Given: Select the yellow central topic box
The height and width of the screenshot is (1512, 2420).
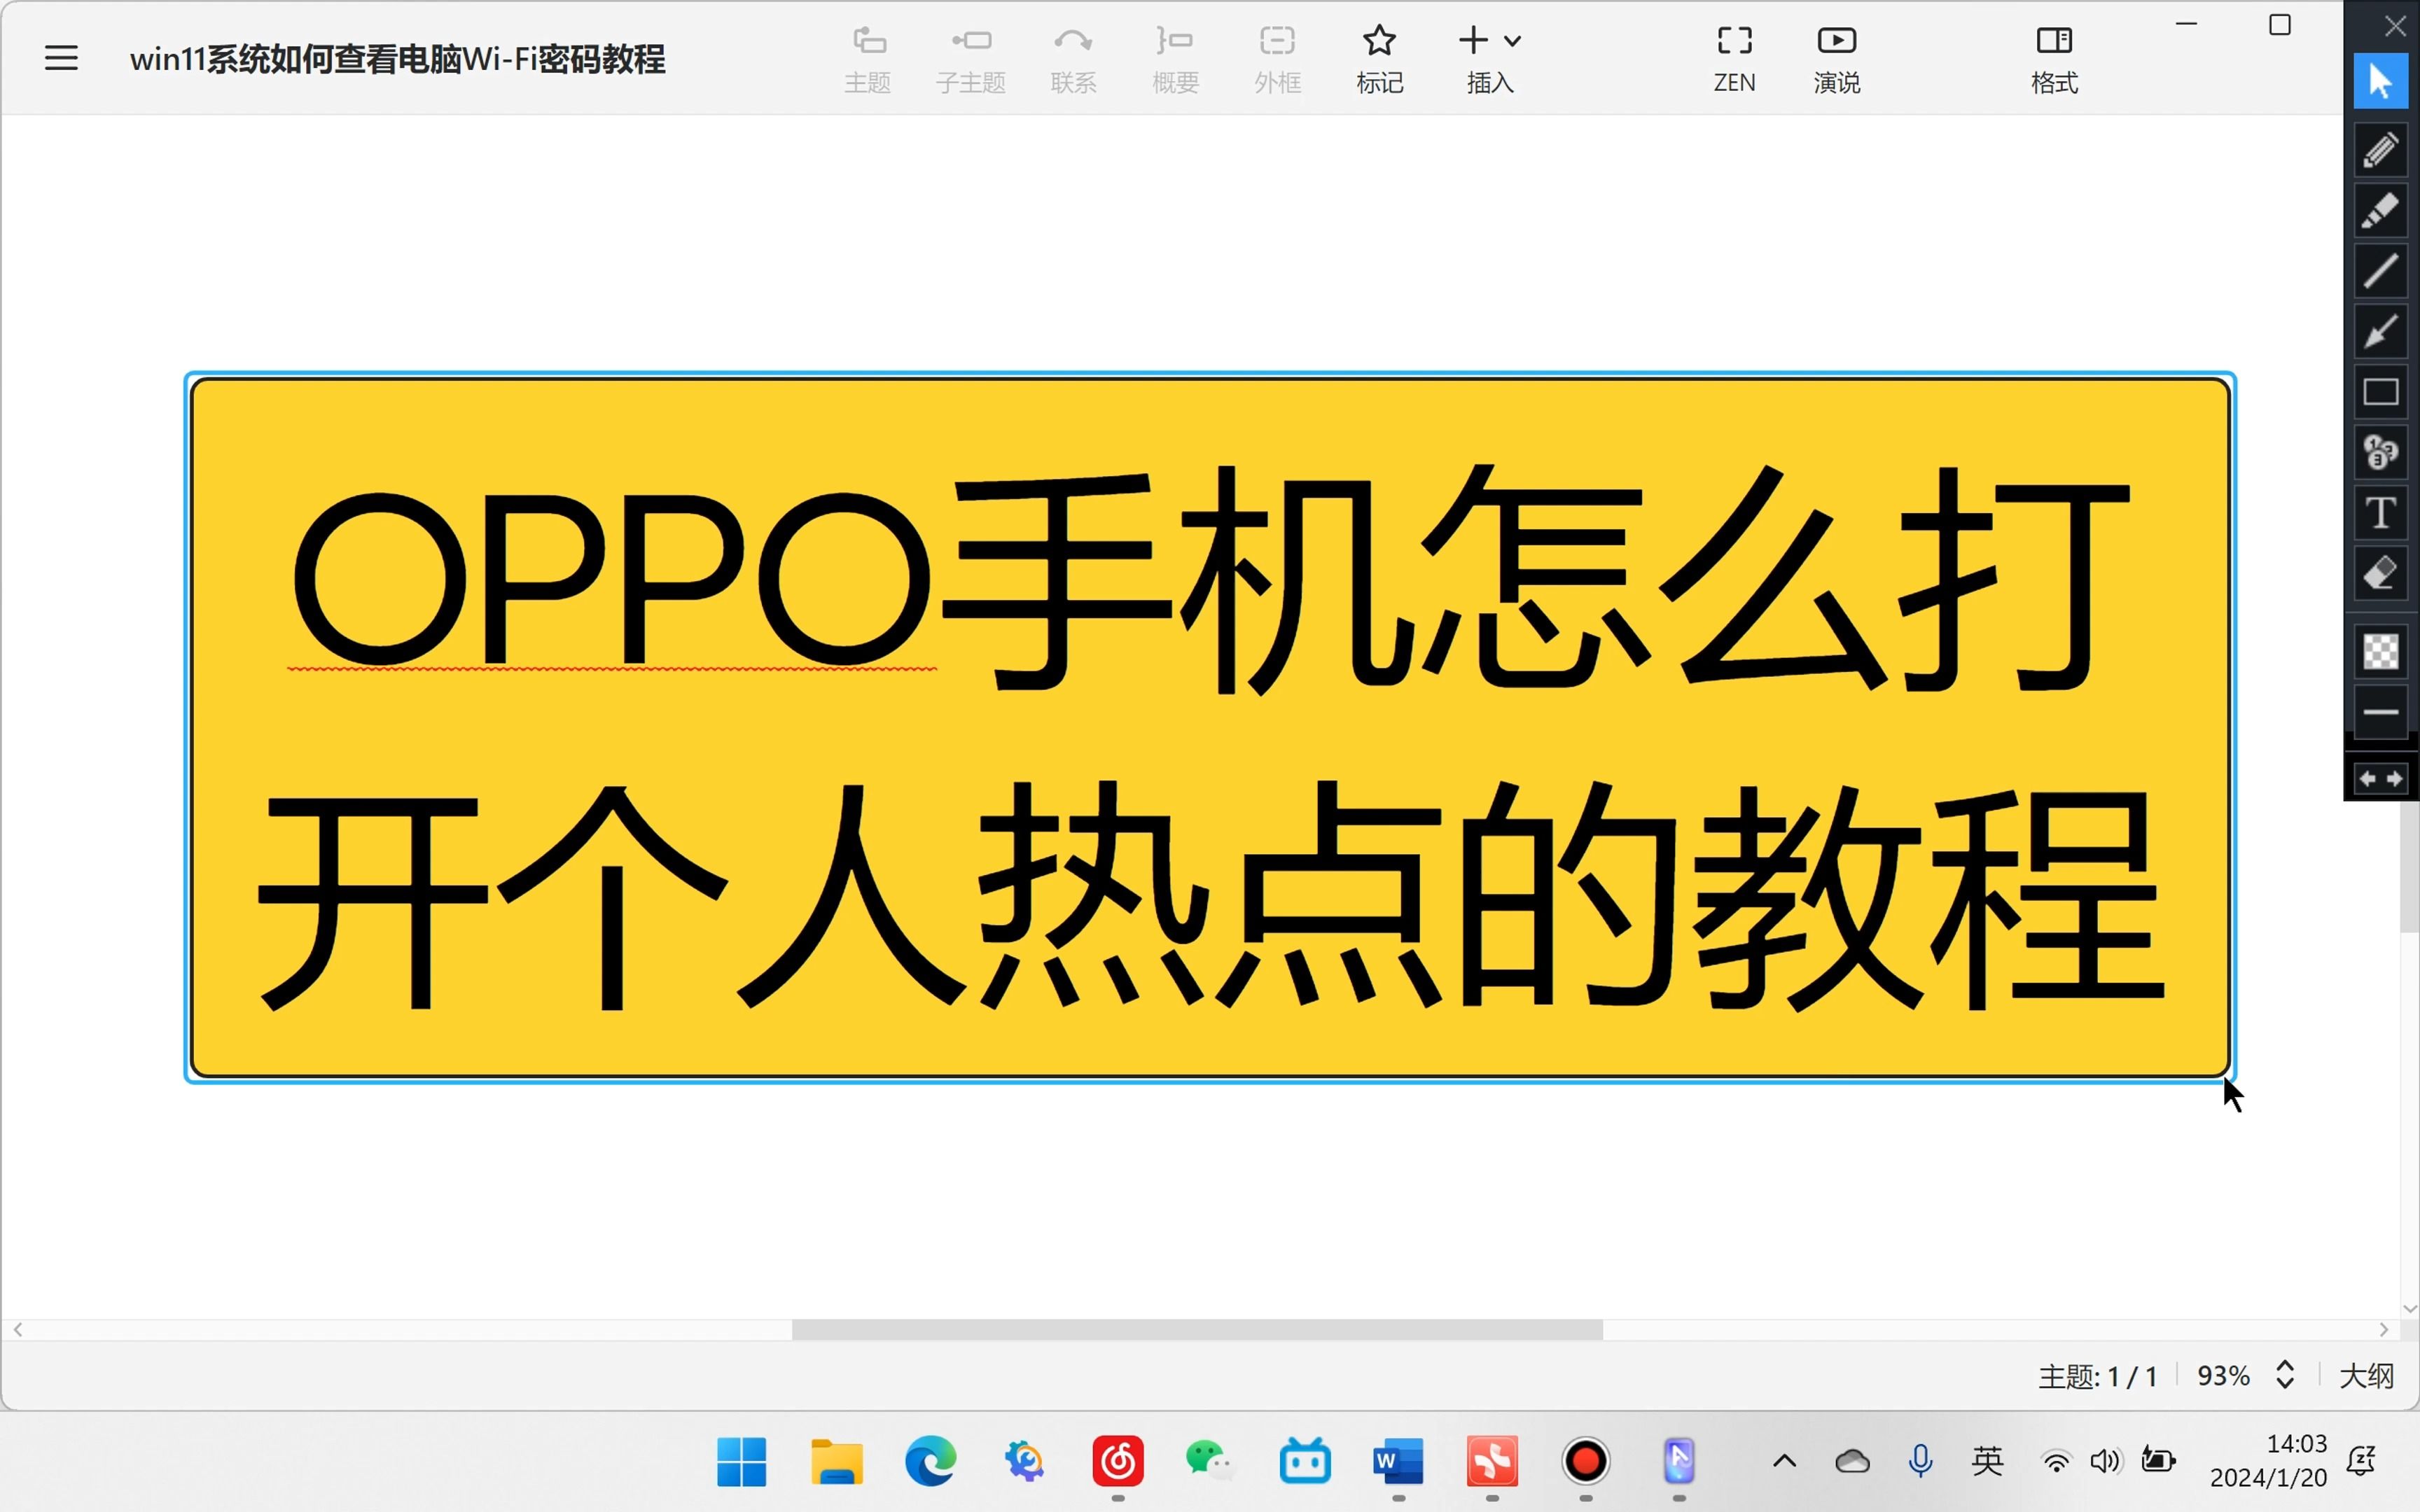Looking at the screenshot, I should (x=1210, y=727).
